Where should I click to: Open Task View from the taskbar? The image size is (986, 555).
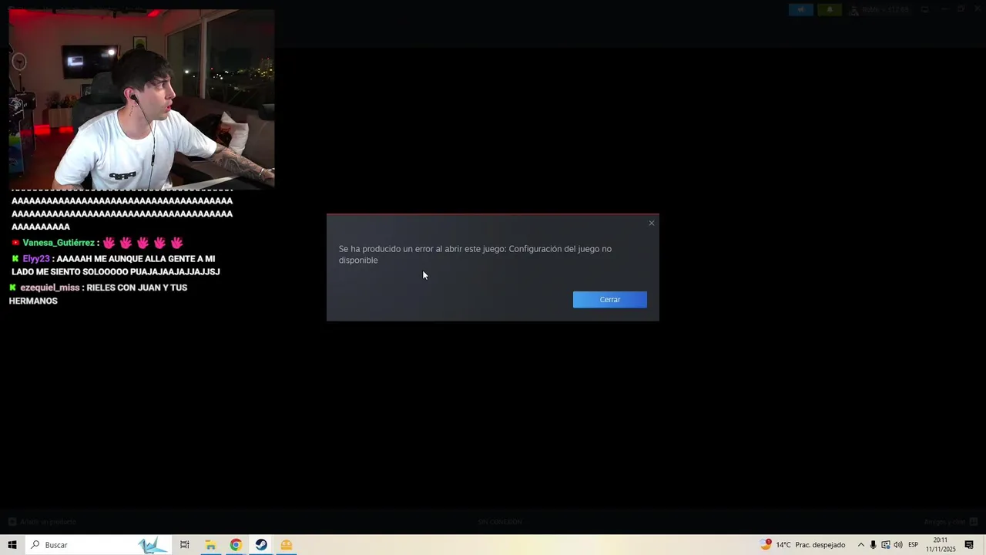[185, 545]
